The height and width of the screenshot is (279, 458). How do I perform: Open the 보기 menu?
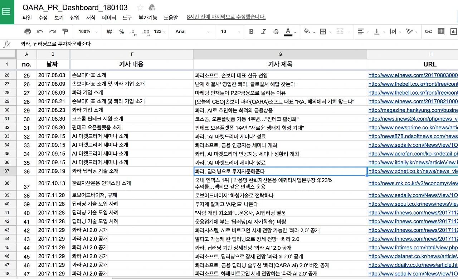[59, 18]
